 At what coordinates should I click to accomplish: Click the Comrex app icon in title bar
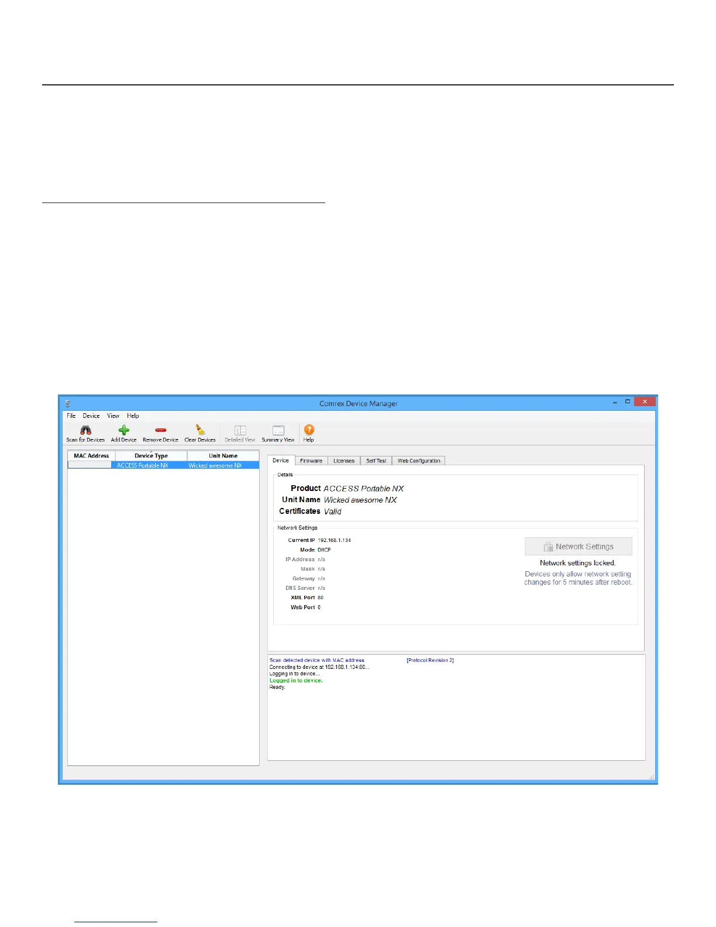[x=67, y=403]
